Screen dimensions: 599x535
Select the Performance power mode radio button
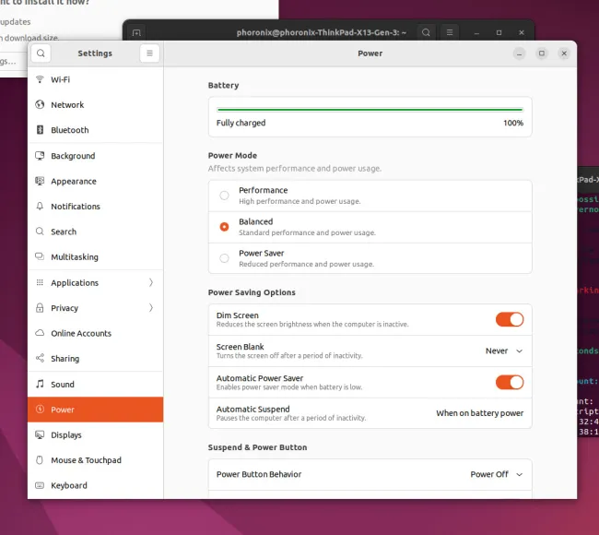point(224,196)
